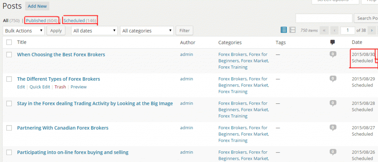This screenshot has width=378, height=162.
Task: Open comments bubble for Canadian Forex Brokers post
Action: coord(333,128)
